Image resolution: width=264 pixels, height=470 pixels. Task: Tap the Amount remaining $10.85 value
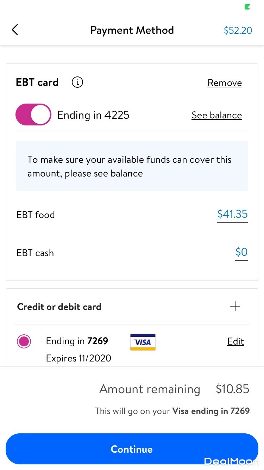tap(232, 389)
